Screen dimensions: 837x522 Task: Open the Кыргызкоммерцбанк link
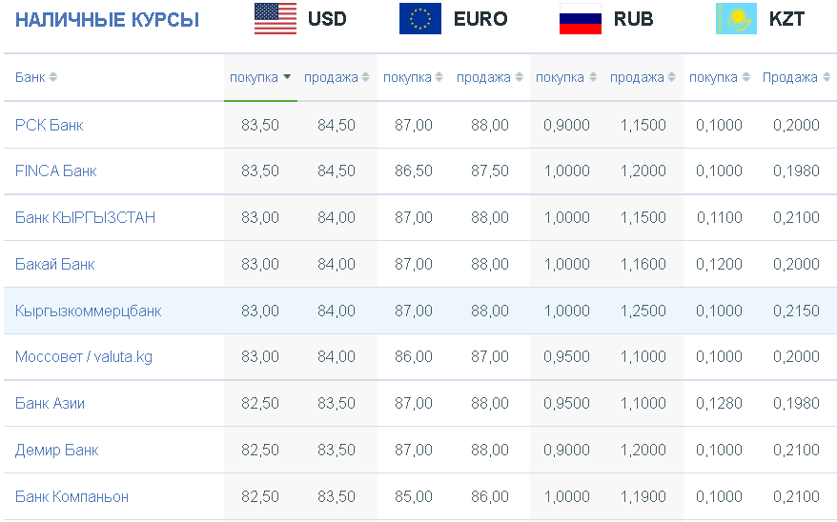(x=88, y=311)
